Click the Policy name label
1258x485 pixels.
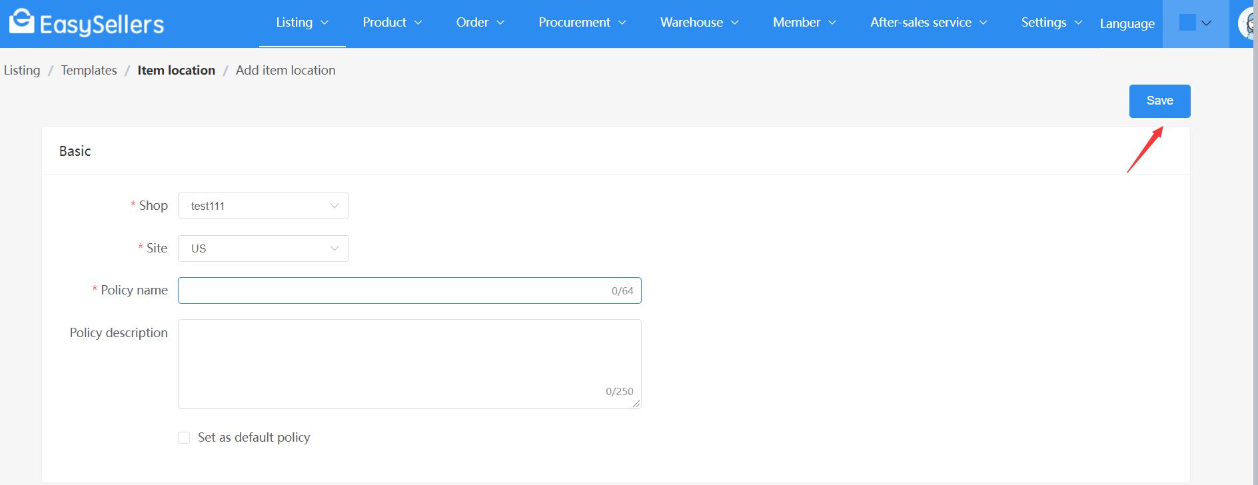pyautogui.click(x=134, y=290)
